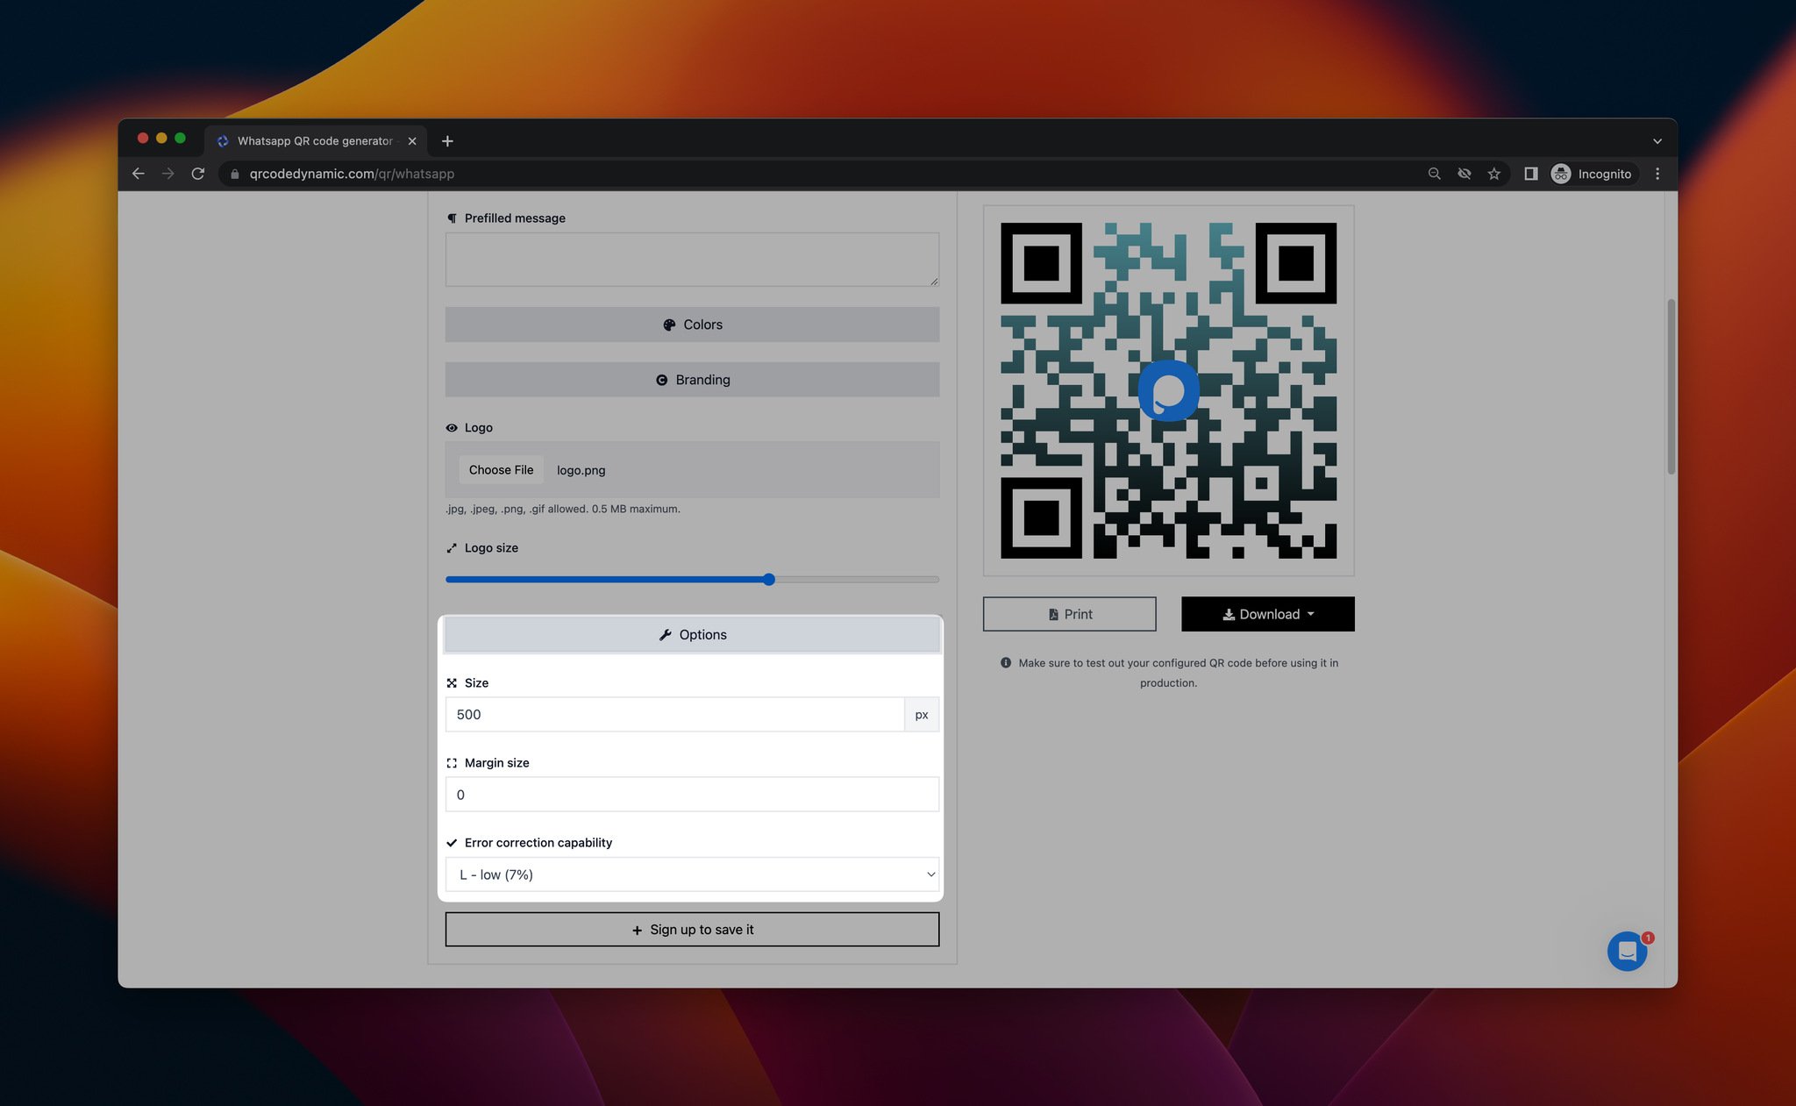Select the Whatsapp QR code generator tab
The image size is (1796, 1106).
point(316,141)
